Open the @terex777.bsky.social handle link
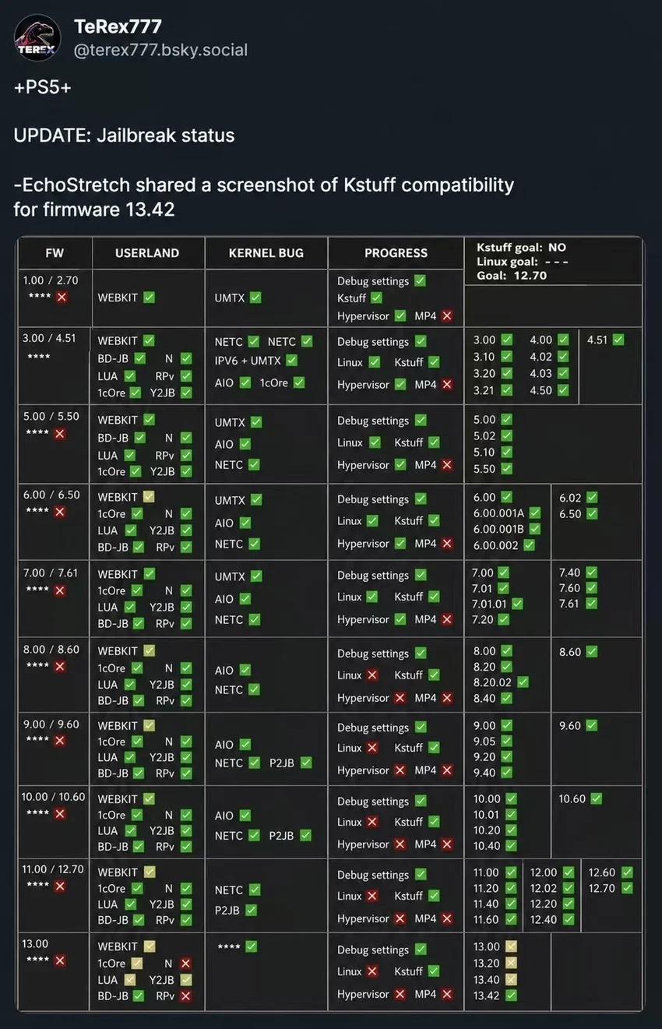Image resolution: width=662 pixels, height=1029 pixels. pos(160,50)
